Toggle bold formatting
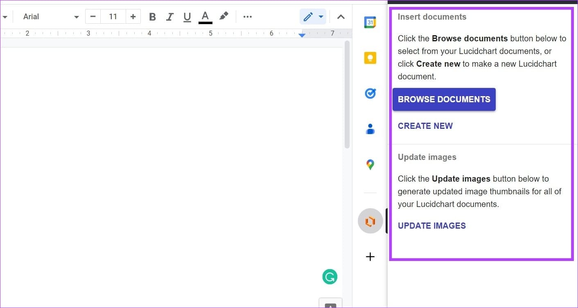578x308 pixels. tap(152, 17)
